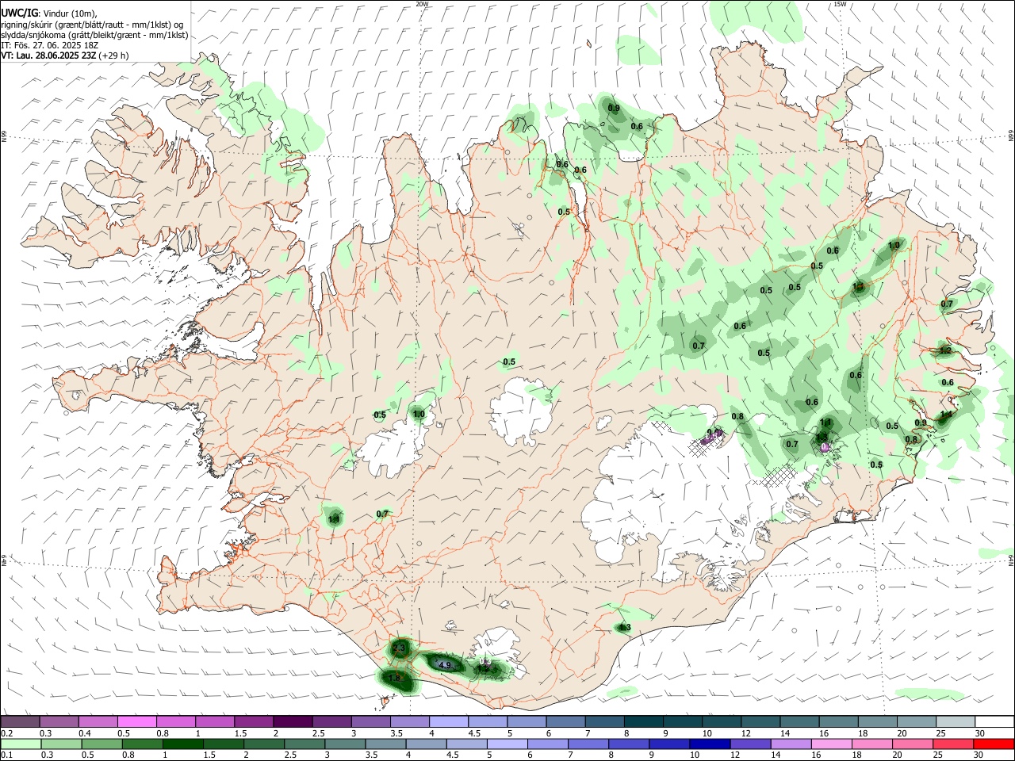Click the snow scale swatch starting at 0.2
This screenshot has width=1015, height=761.
point(20,722)
